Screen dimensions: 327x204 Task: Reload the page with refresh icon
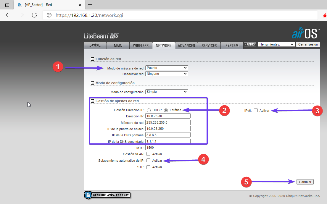pyautogui.click(x=34, y=15)
